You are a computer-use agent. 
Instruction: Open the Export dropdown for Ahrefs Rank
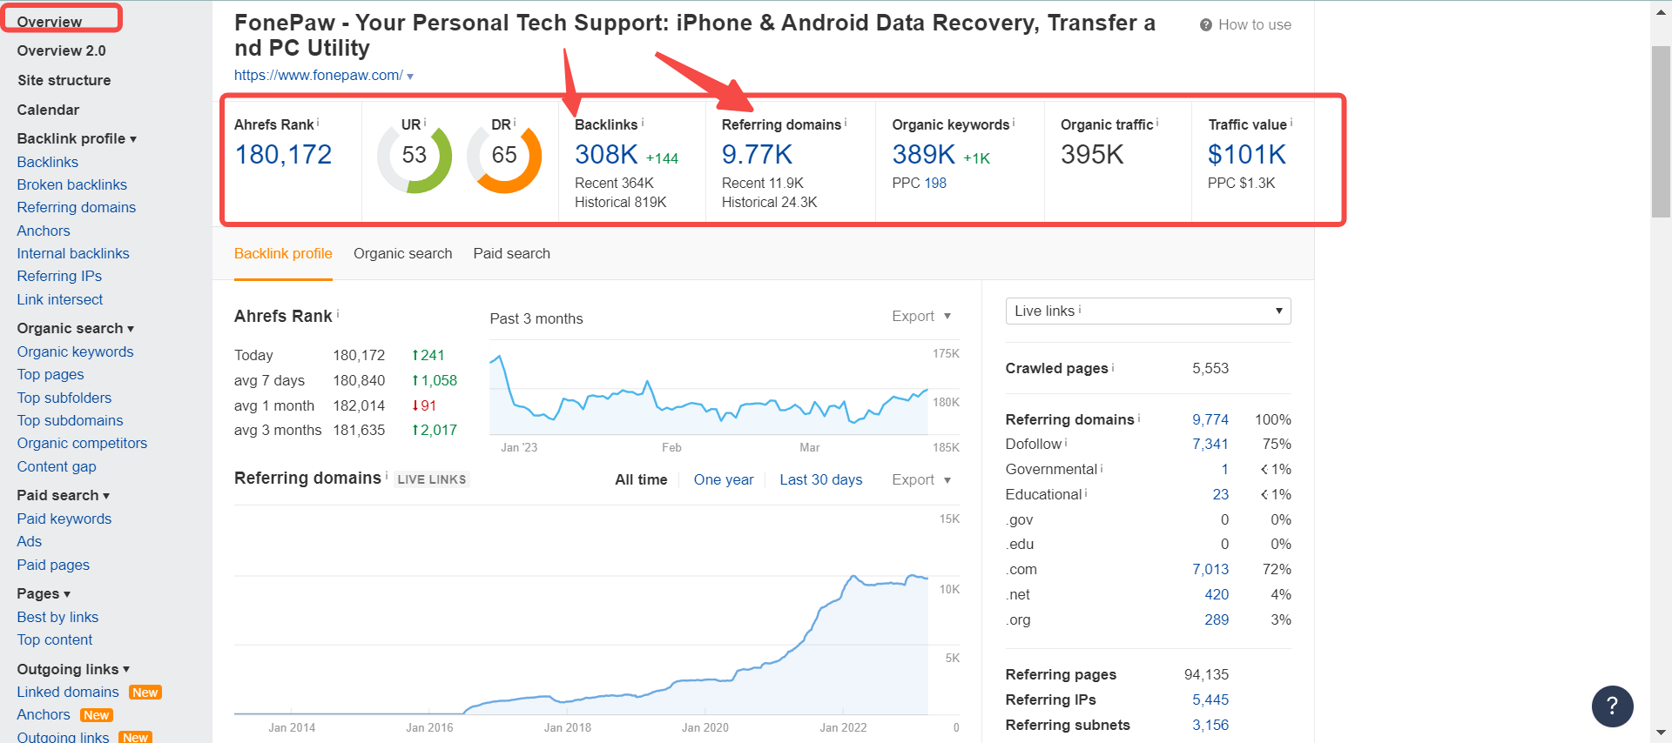point(921,316)
